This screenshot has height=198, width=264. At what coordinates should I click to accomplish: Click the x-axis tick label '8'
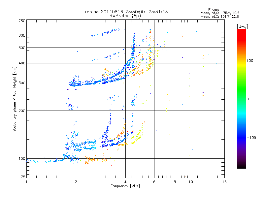pyautogui.click(x=175, y=182)
